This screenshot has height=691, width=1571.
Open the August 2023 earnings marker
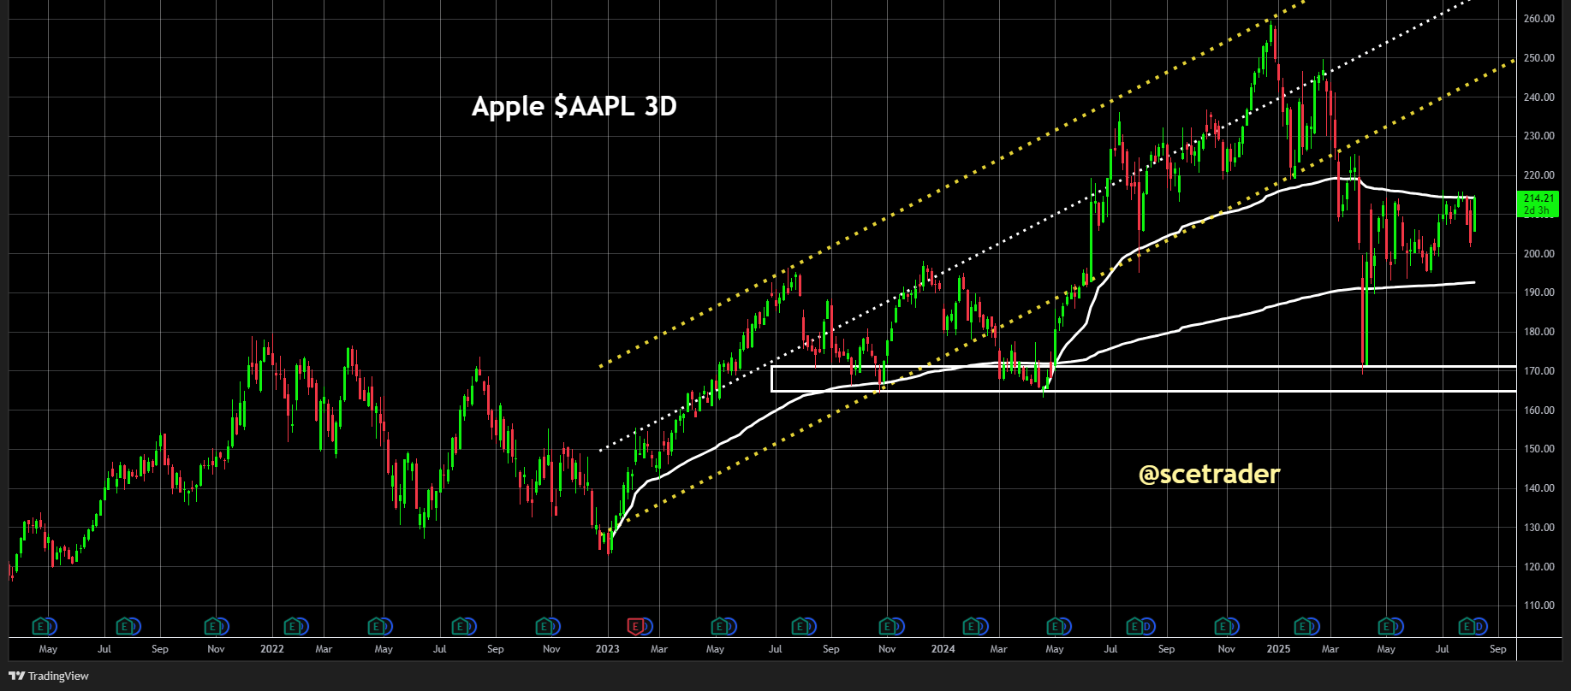800,627
